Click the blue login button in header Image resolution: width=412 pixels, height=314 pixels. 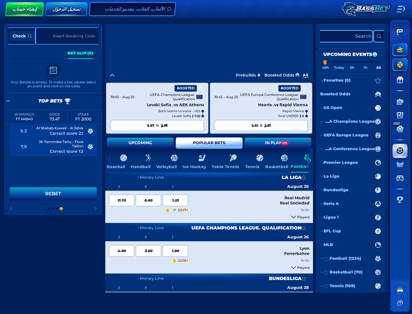point(67,9)
